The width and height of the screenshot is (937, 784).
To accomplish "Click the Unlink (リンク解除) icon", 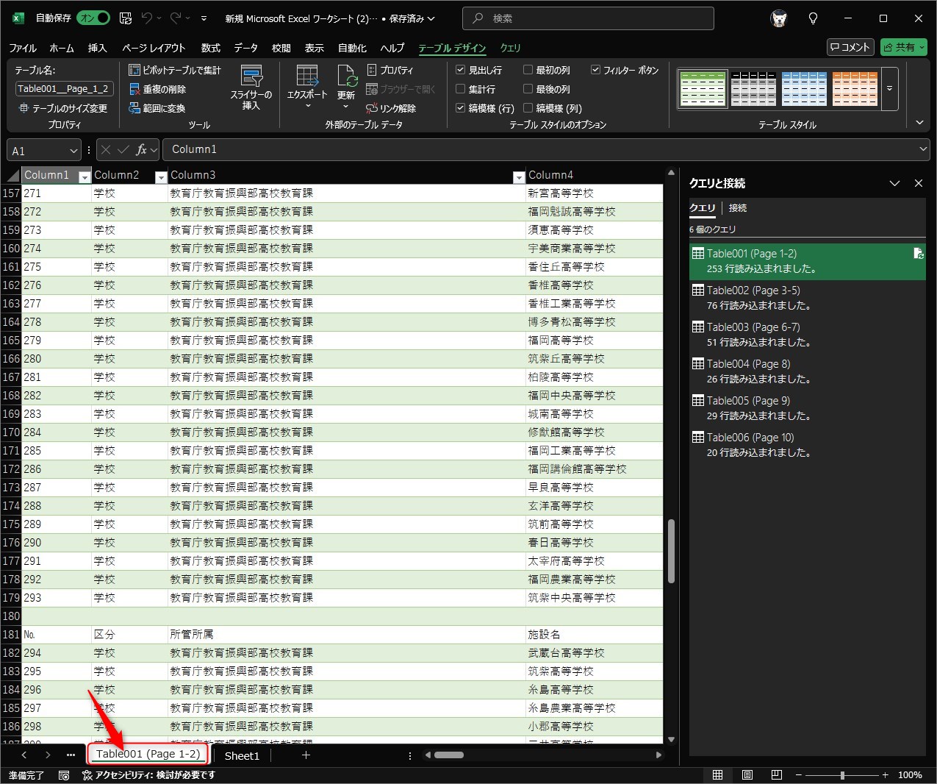I will 372,108.
